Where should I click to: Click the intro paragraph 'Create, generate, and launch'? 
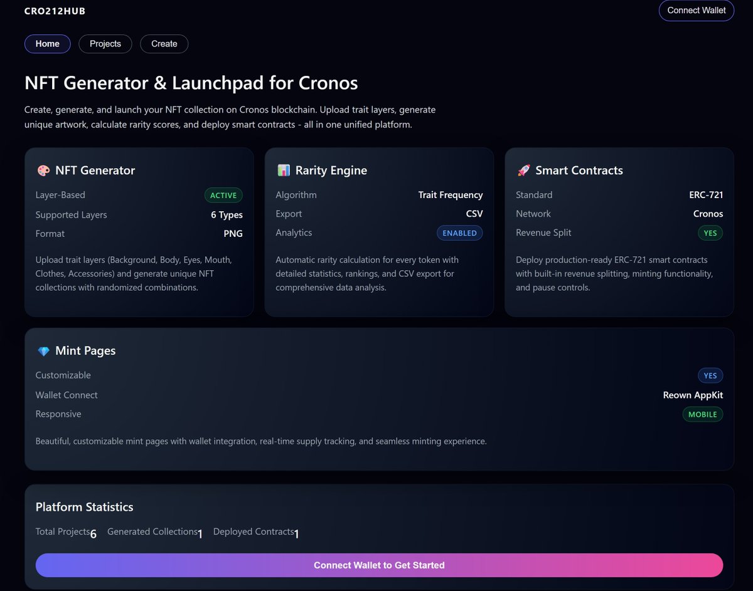coord(230,117)
